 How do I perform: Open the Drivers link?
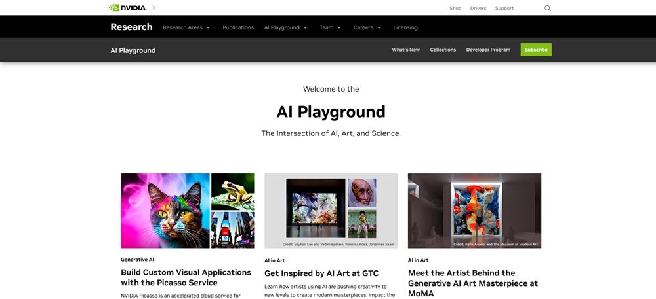[478, 8]
